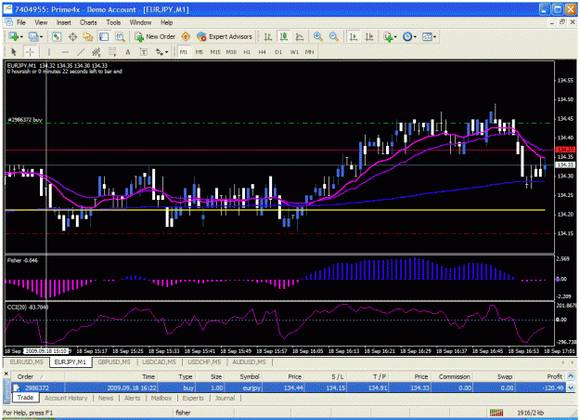Select the Fibonacci Retracement tool
Viewport: 580px width, 420px height.
(x=112, y=52)
